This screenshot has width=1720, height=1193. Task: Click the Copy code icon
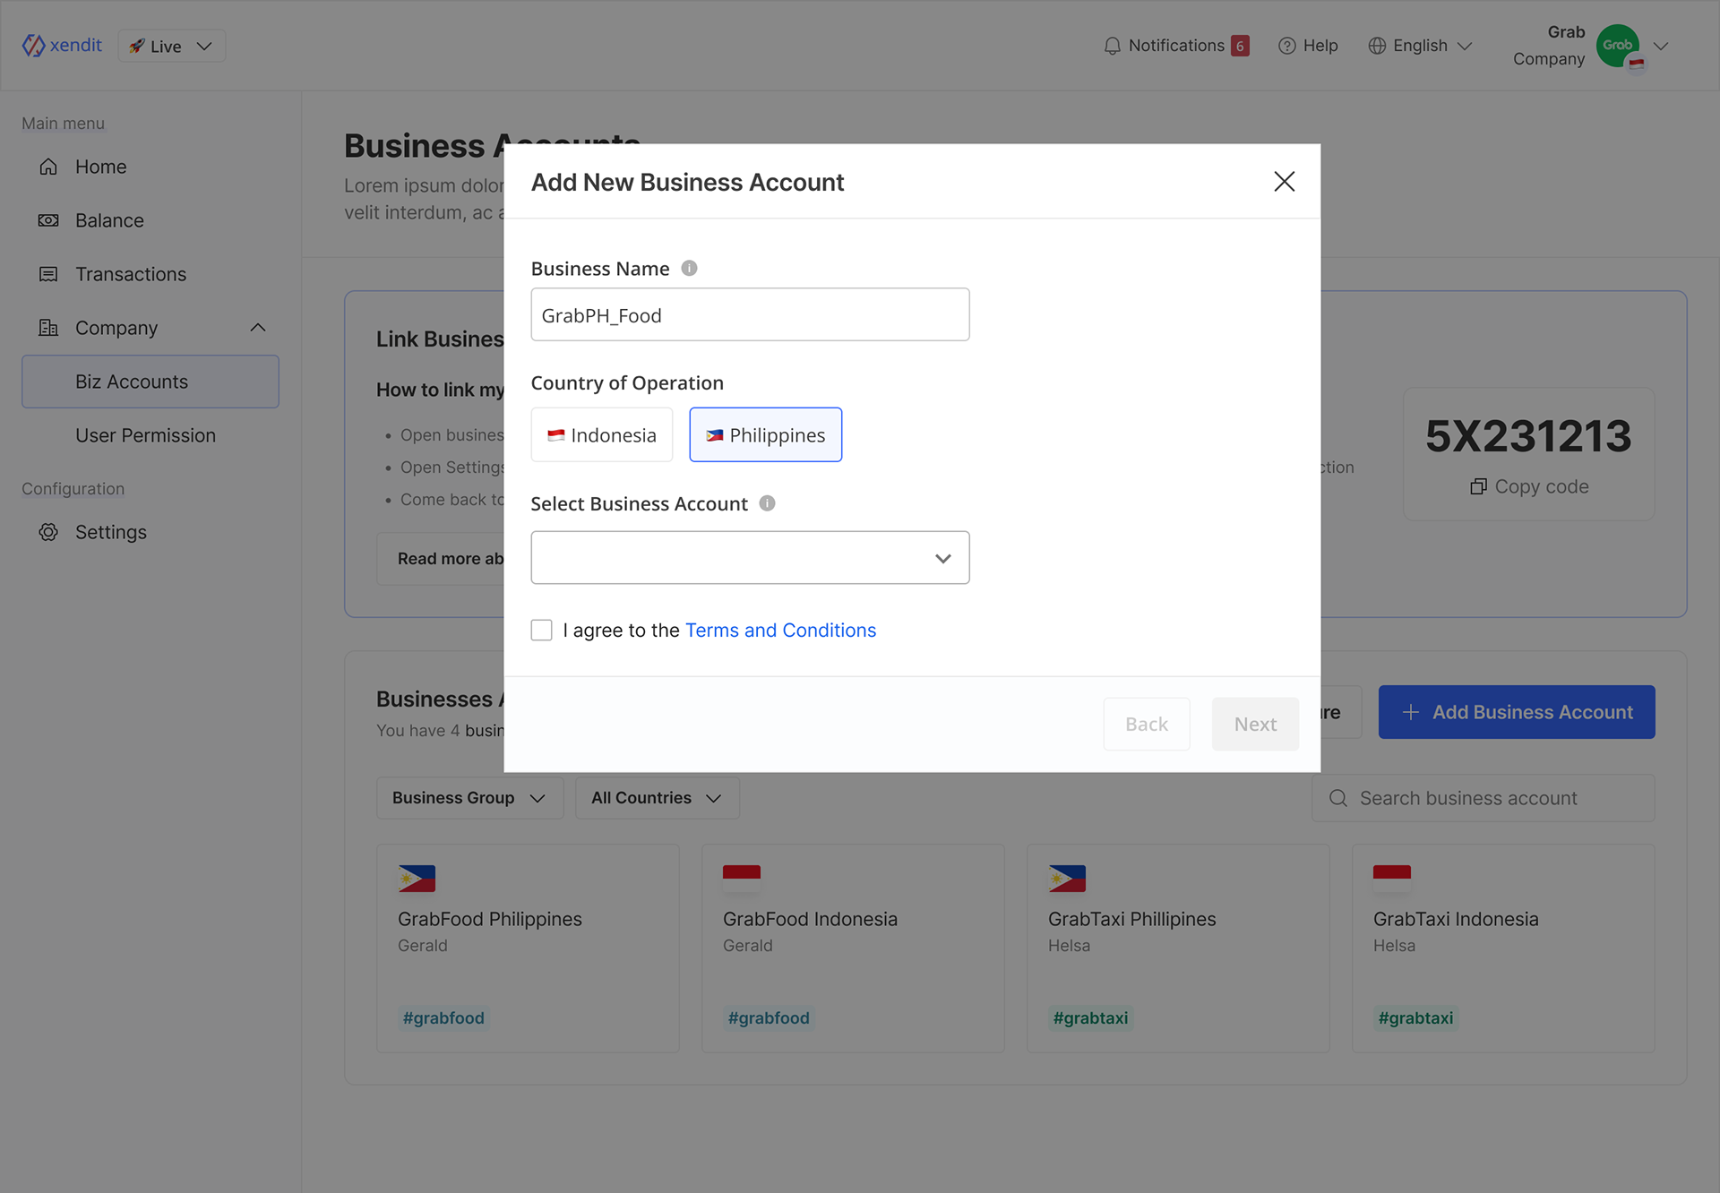tap(1478, 486)
